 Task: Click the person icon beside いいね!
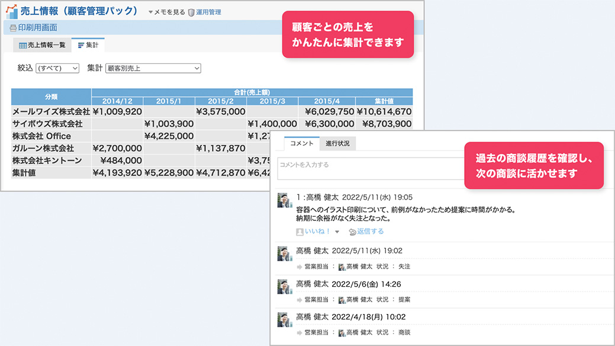tap(301, 232)
